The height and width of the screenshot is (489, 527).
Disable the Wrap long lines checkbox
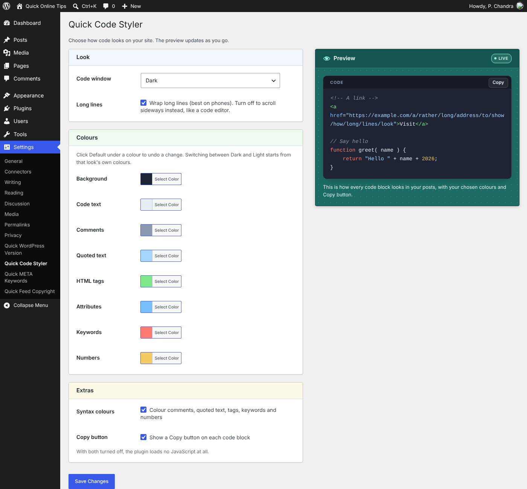pos(143,103)
